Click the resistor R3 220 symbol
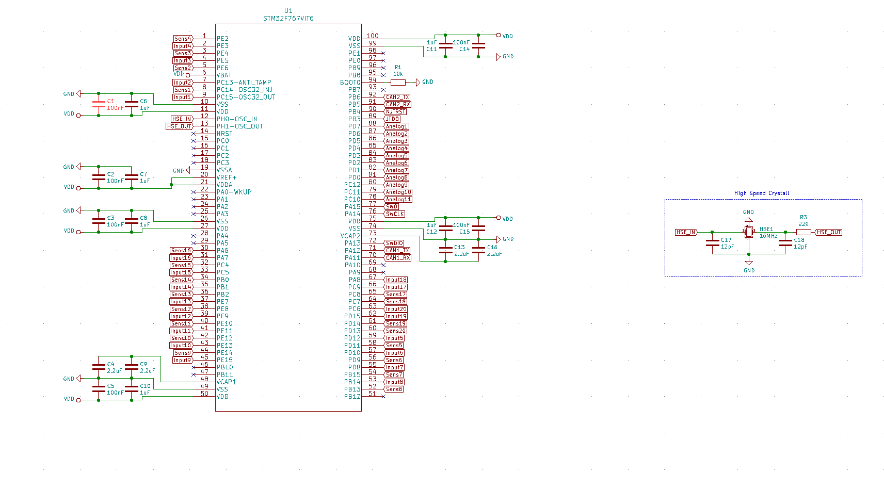Viewport: 884px width, 489px height. tap(803, 232)
